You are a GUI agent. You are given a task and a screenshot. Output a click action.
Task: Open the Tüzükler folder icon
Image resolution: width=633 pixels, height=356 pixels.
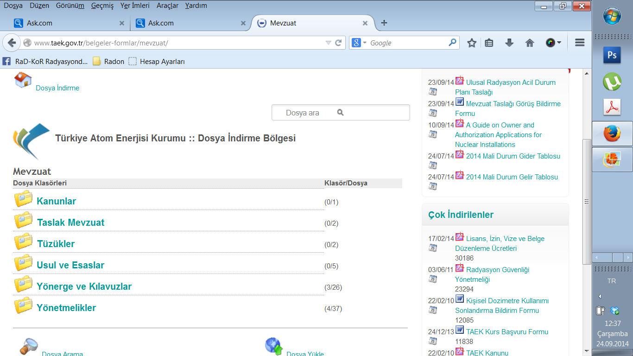(x=23, y=242)
